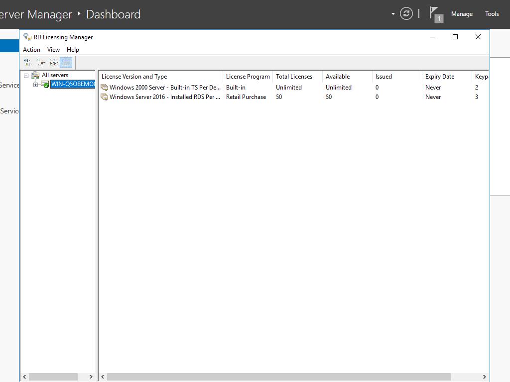Image resolution: width=510 pixels, height=382 pixels.
Task: Open the Help menu
Action: (73, 50)
